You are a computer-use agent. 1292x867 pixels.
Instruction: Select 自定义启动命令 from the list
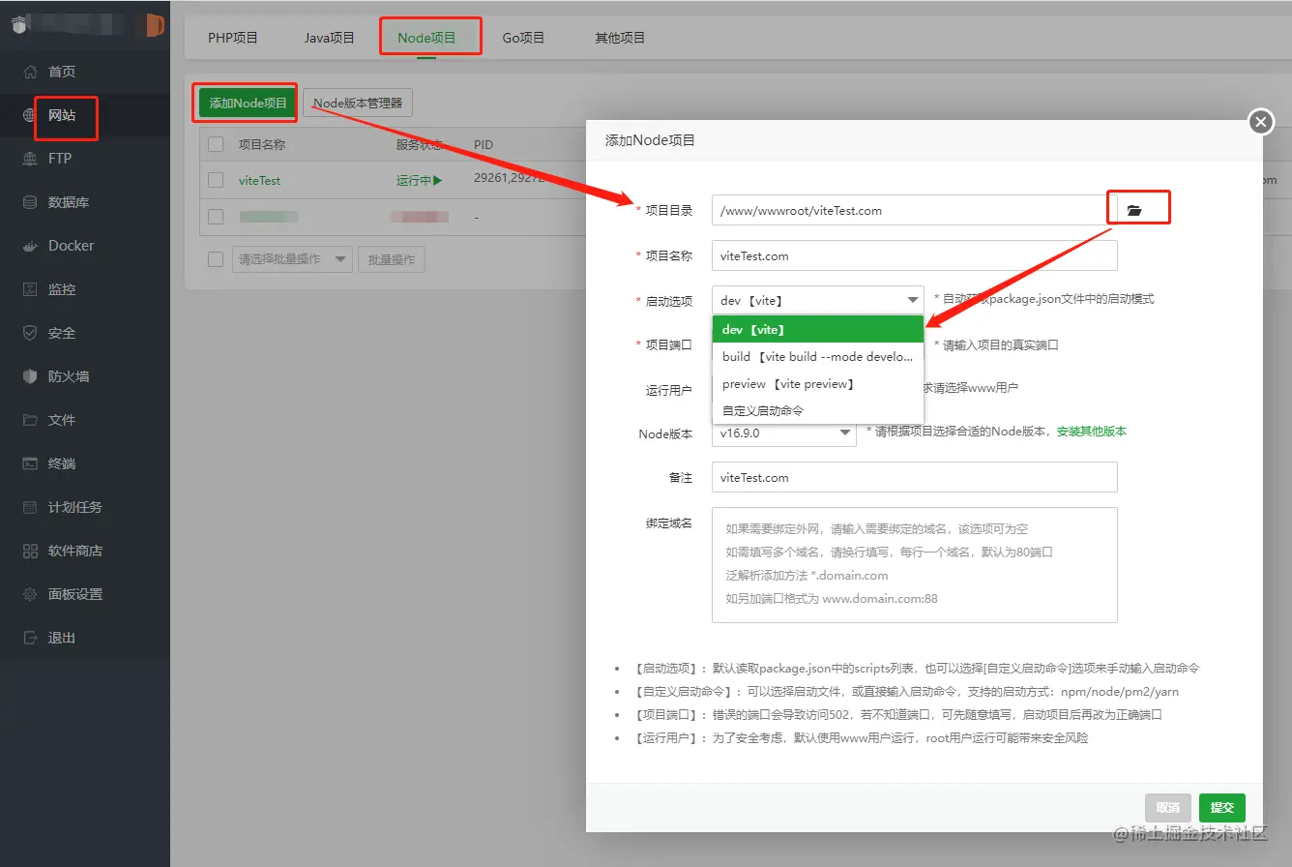[x=818, y=410]
